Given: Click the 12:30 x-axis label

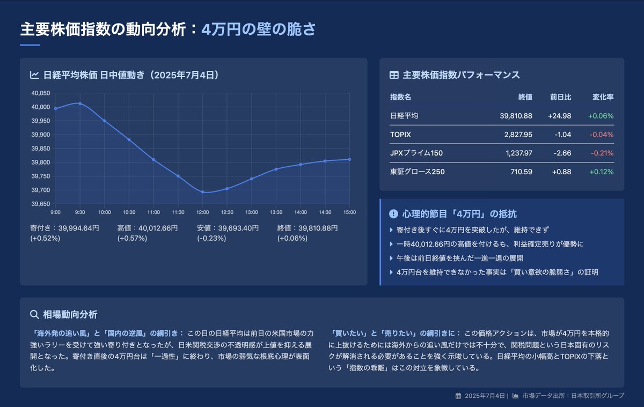Looking at the screenshot, I should coord(227,213).
